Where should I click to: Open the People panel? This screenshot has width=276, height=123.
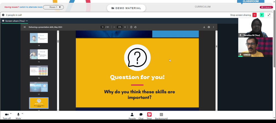point(132,116)
